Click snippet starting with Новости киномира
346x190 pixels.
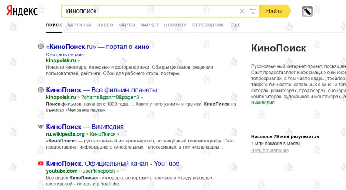pos(129,70)
